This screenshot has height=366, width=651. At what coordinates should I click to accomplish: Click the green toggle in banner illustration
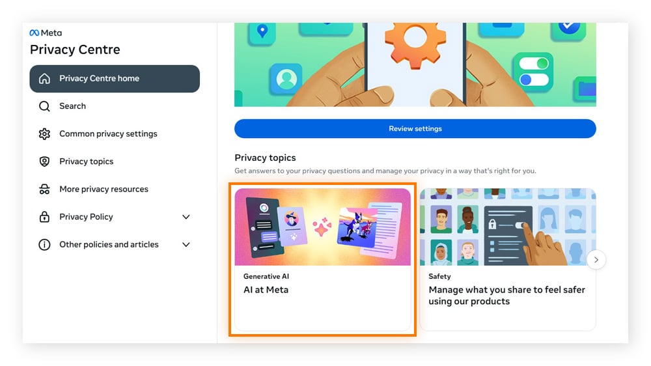(x=534, y=64)
